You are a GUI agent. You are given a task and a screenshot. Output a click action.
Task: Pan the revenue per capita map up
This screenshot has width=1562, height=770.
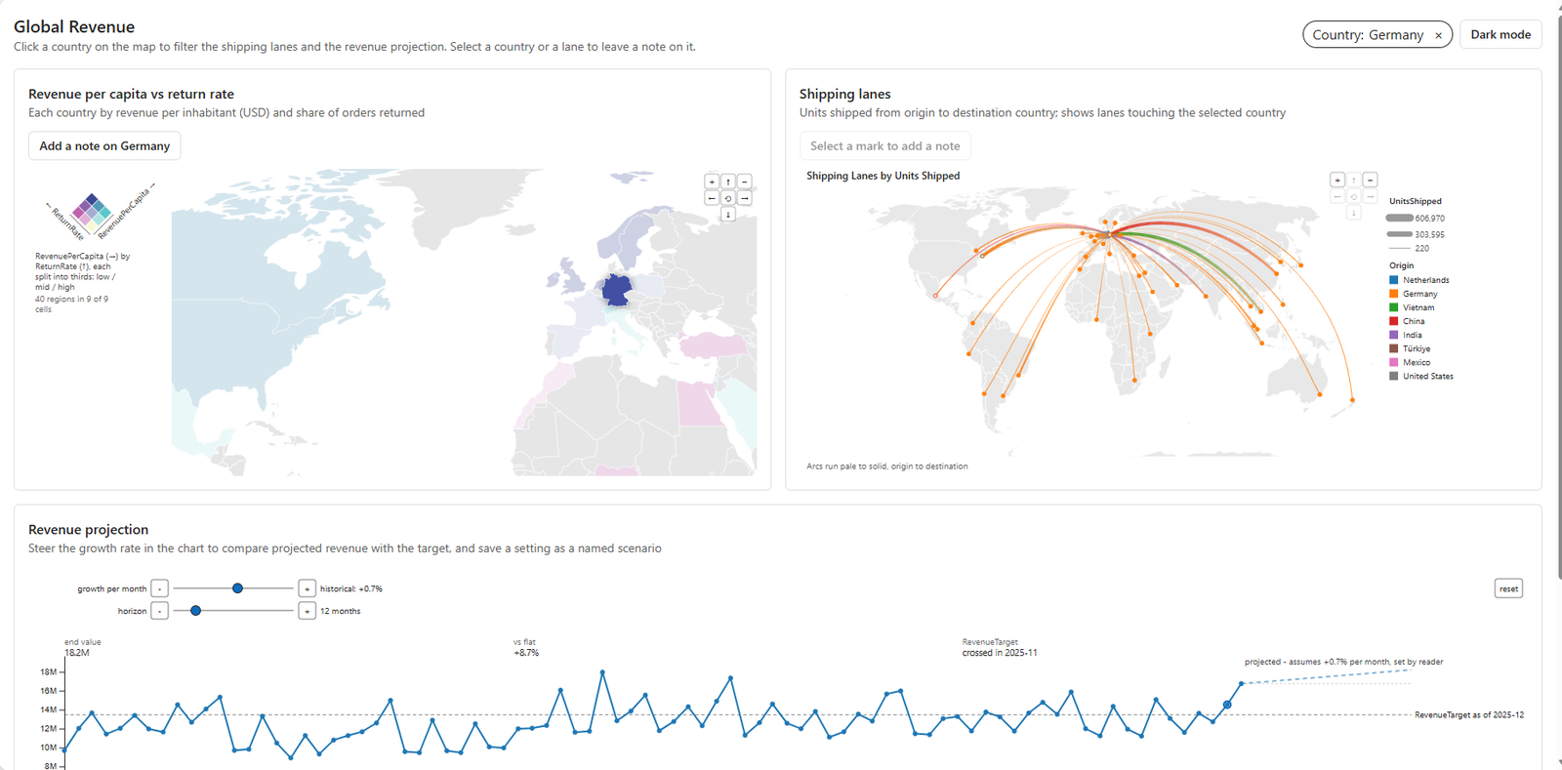pos(728,182)
